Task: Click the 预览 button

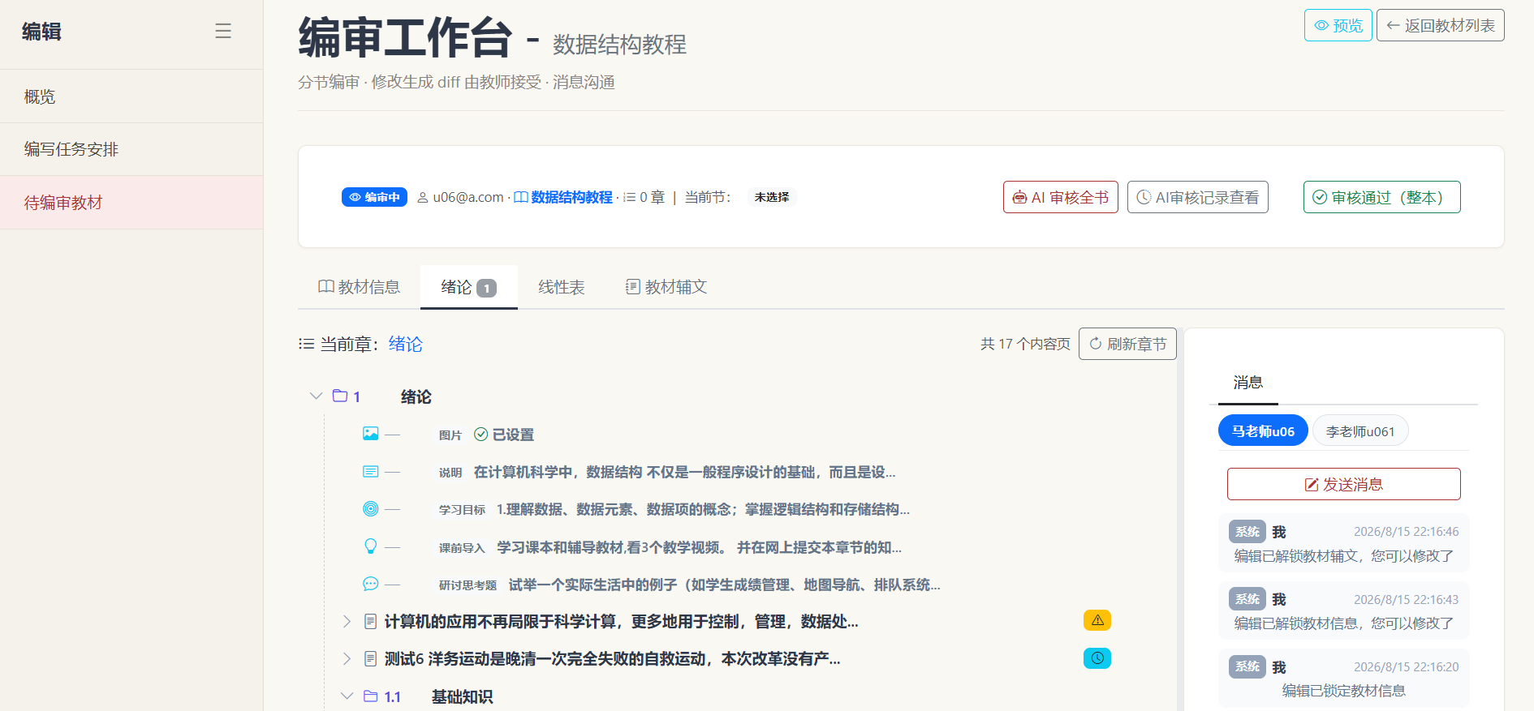Action: tap(1338, 25)
